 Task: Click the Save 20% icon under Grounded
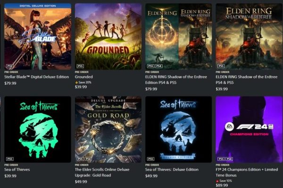point(76,82)
